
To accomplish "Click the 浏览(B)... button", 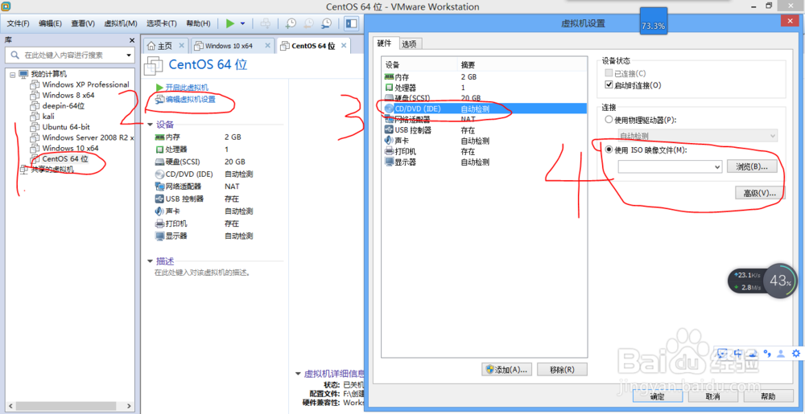I will [752, 166].
